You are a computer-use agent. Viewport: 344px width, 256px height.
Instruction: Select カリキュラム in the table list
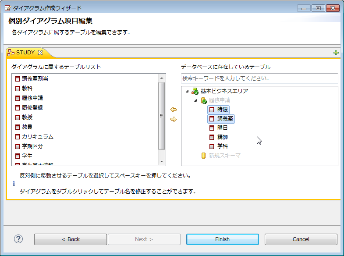[x=38, y=137]
